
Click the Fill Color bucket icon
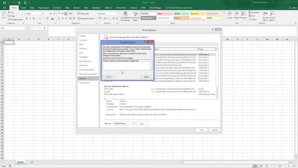click(x=47, y=19)
